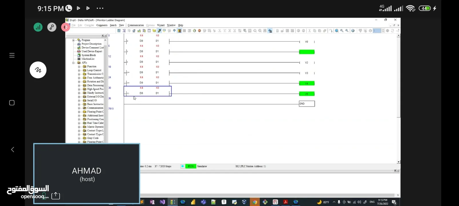Close the project tree panel
The height and width of the screenshot is (206, 459).
[105, 36]
